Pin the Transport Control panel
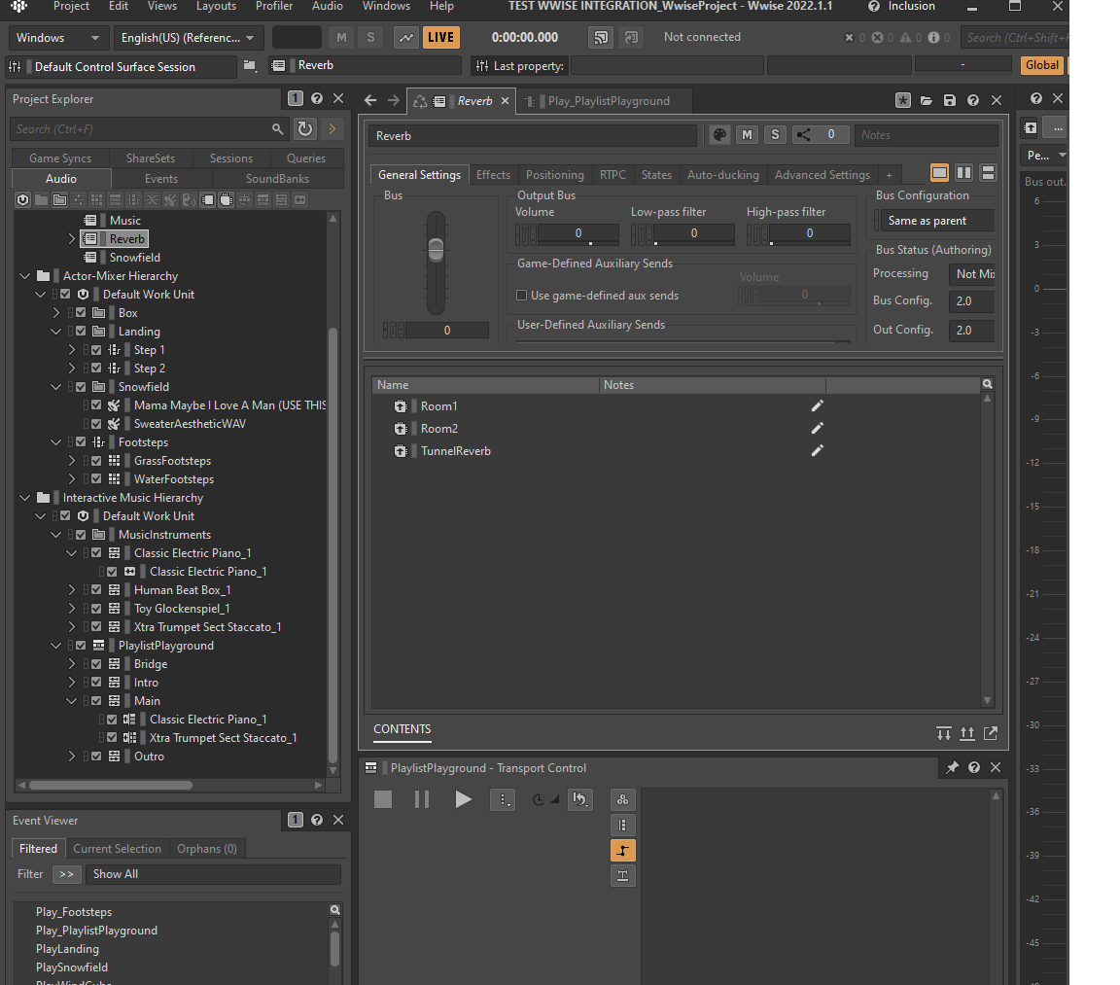 point(952,768)
